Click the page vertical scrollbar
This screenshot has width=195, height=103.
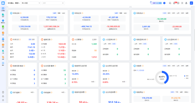(194, 40)
